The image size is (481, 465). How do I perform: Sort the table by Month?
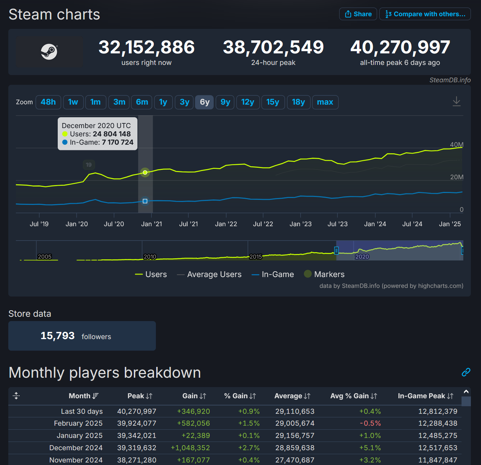[x=83, y=396]
